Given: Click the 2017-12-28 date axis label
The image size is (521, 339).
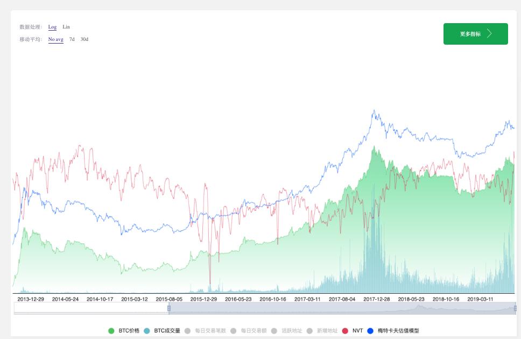Looking at the screenshot, I should click(x=377, y=299).
